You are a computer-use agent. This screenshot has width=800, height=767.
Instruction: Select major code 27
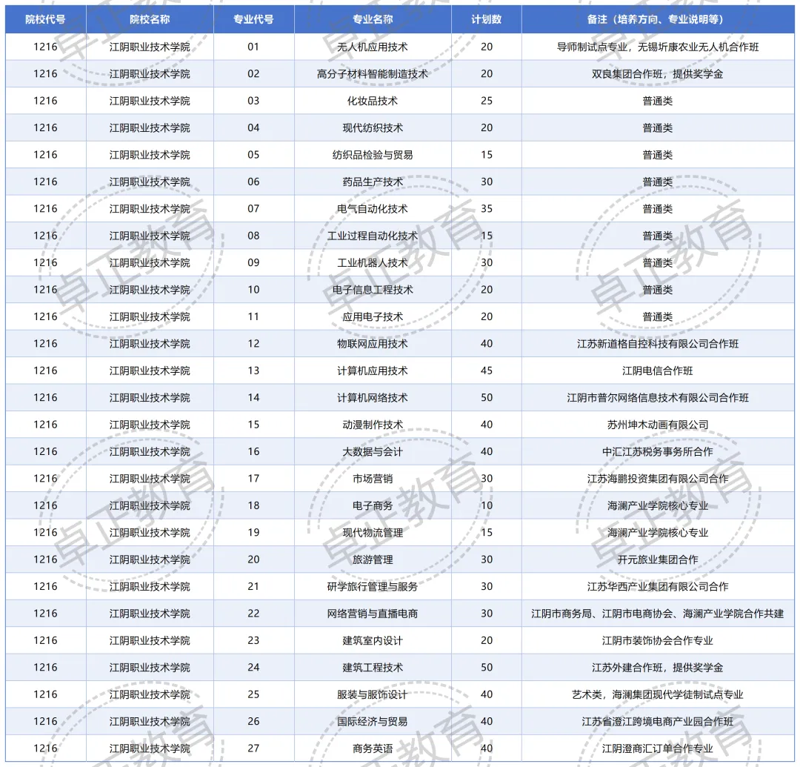point(253,748)
